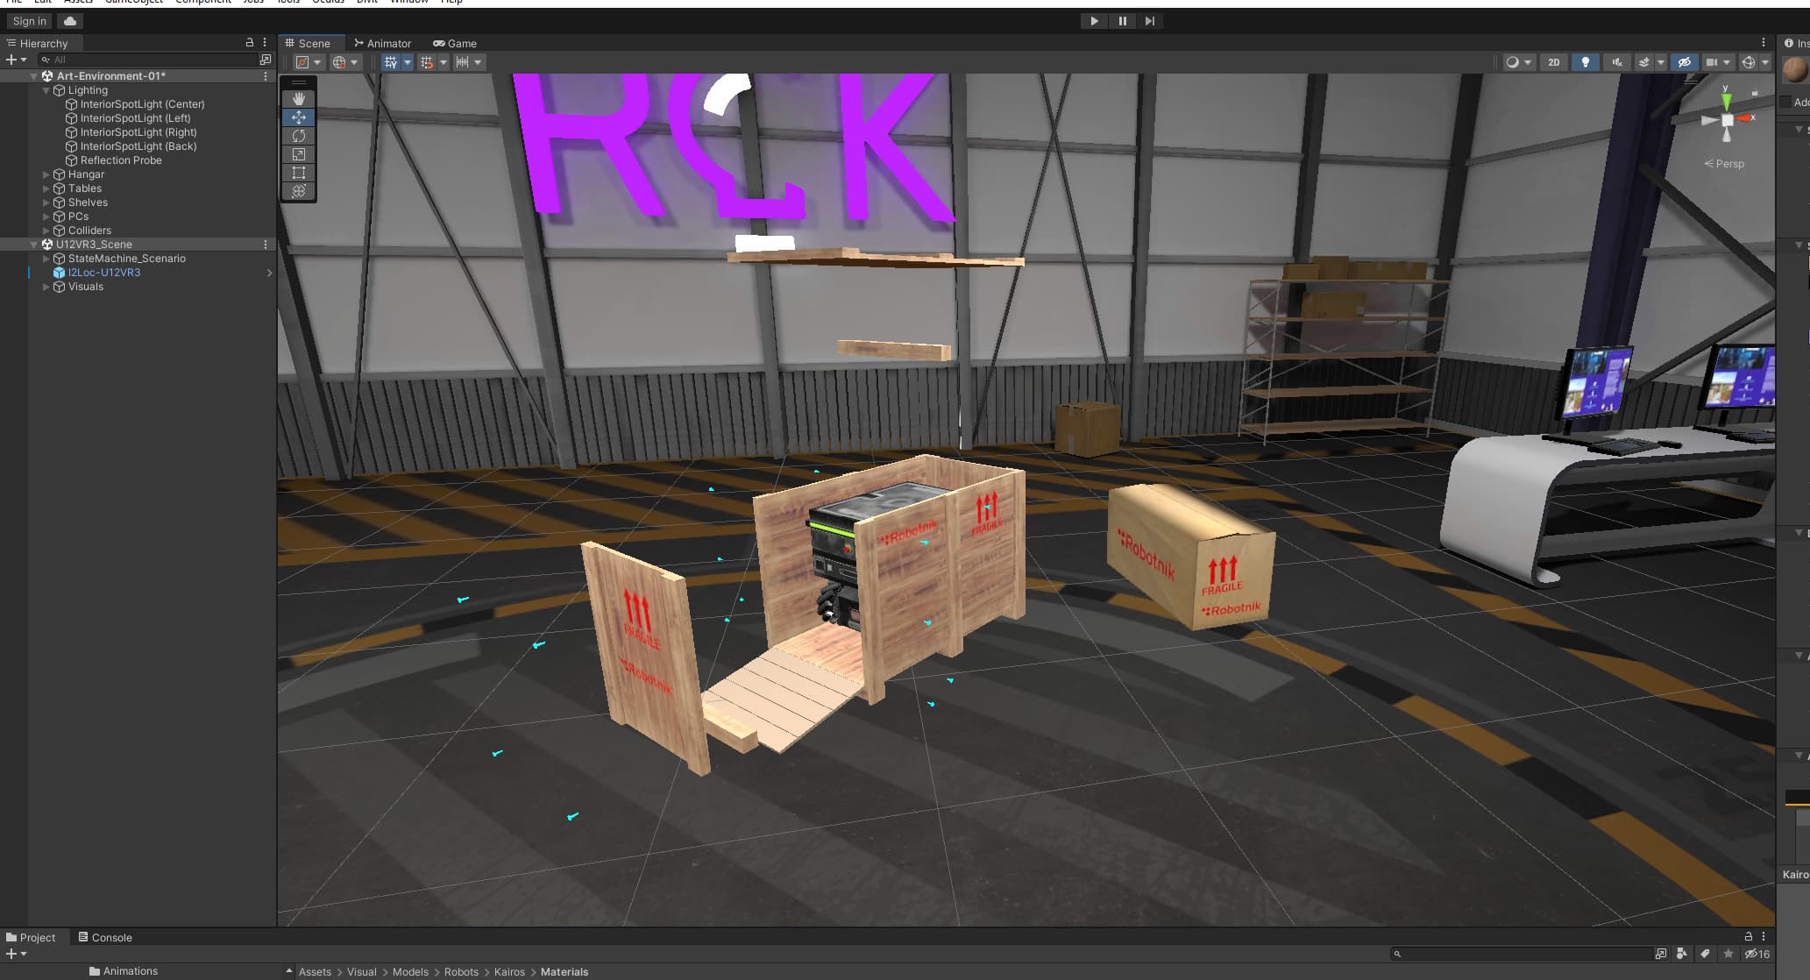Expand the Shelves tree node
The image size is (1810, 980).
(x=46, y=202)
